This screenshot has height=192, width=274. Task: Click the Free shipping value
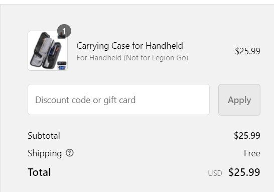point(252,153)
